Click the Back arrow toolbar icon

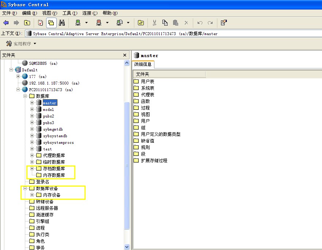coord(6,23)
